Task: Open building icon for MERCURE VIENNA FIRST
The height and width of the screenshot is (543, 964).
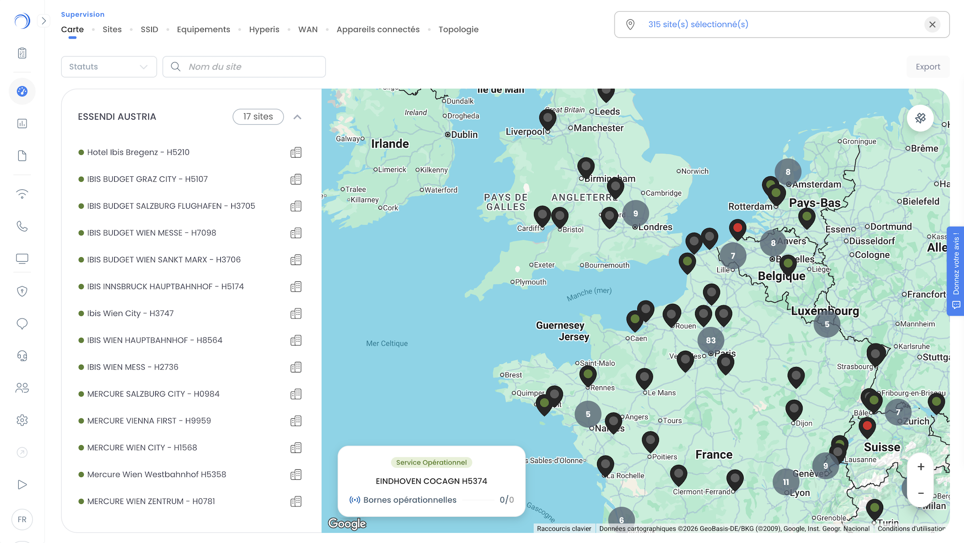Action: [296, 421]
